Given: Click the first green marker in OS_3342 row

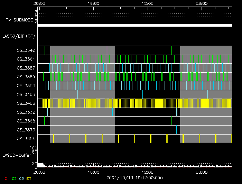Looking at the screenshot, I should tap(45, 50).
